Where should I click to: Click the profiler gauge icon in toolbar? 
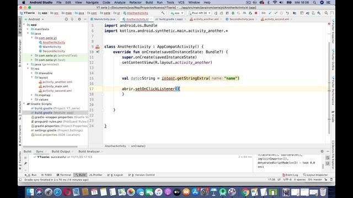tap(244, 13)
